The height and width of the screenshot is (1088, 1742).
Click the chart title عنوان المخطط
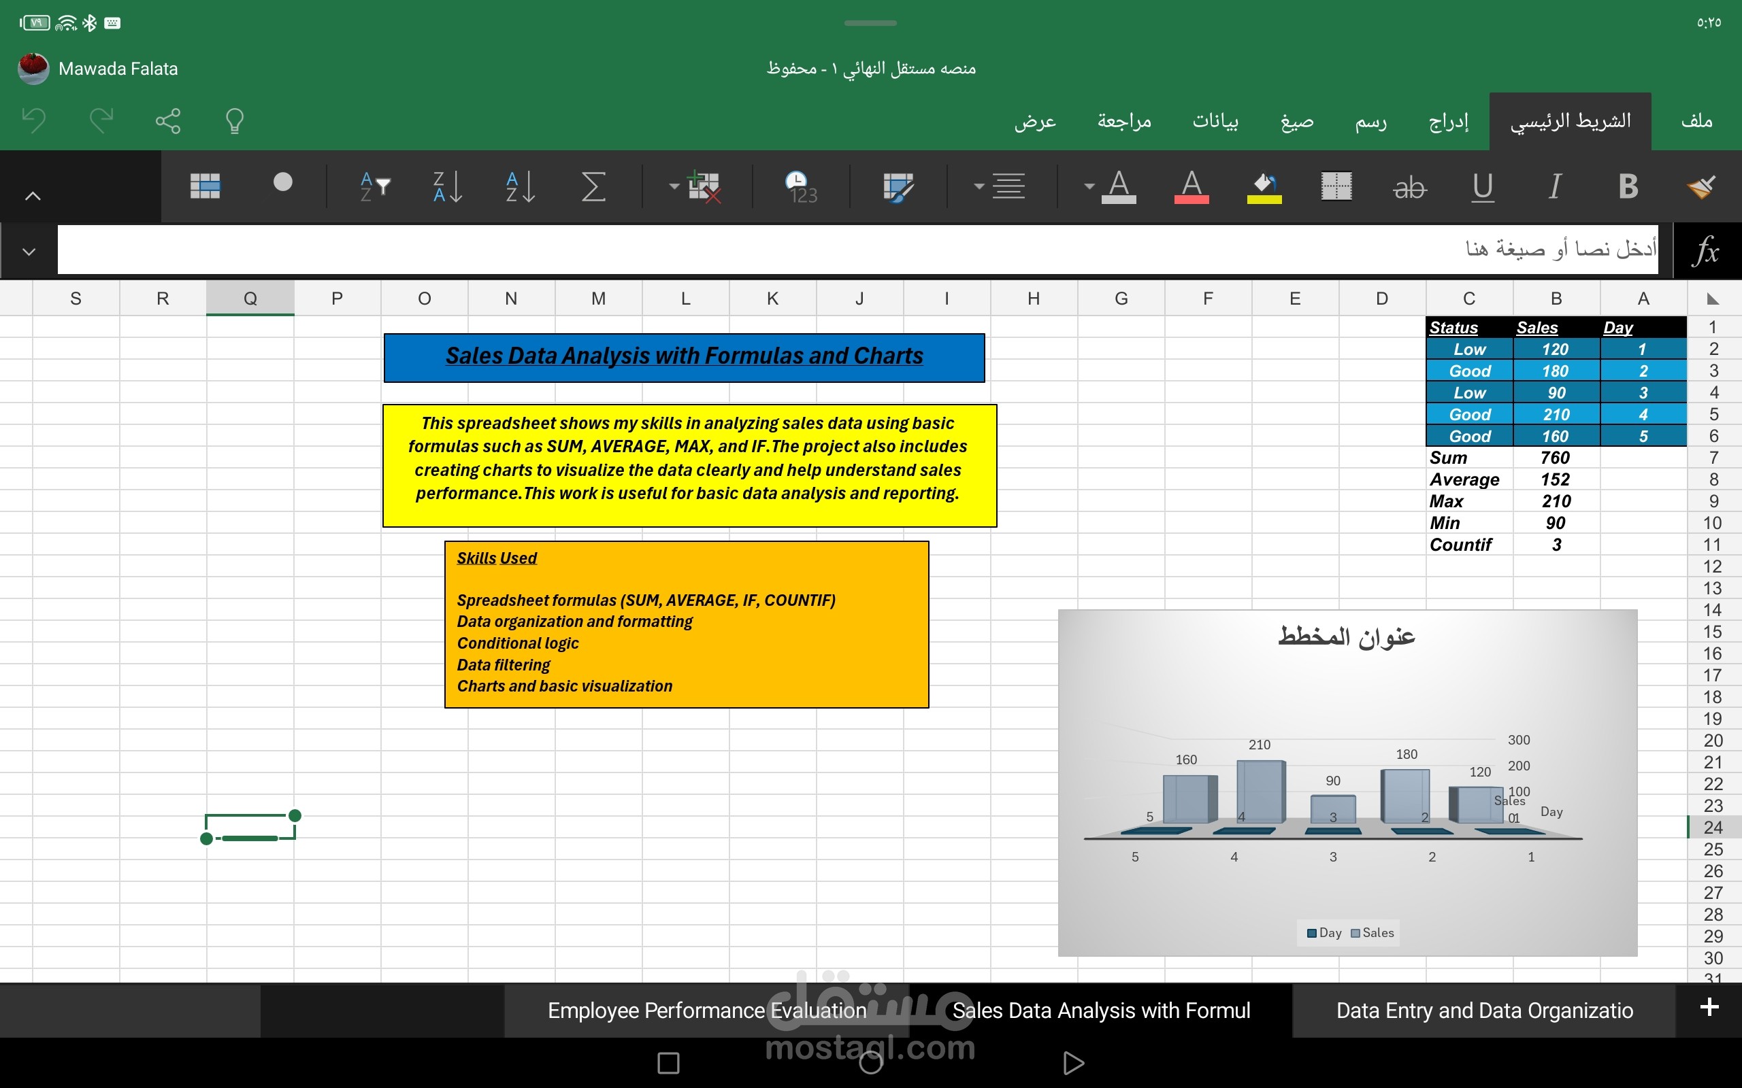pos(1346,636)
